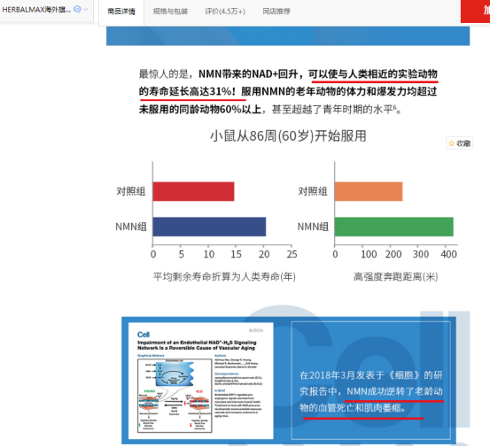490x447 pixels.
Task: Click the blue banner image at top
Action: pyautogui.click(x=288, y=36)
